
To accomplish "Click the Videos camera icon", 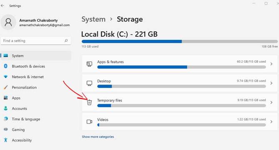I will click(90, 122).
